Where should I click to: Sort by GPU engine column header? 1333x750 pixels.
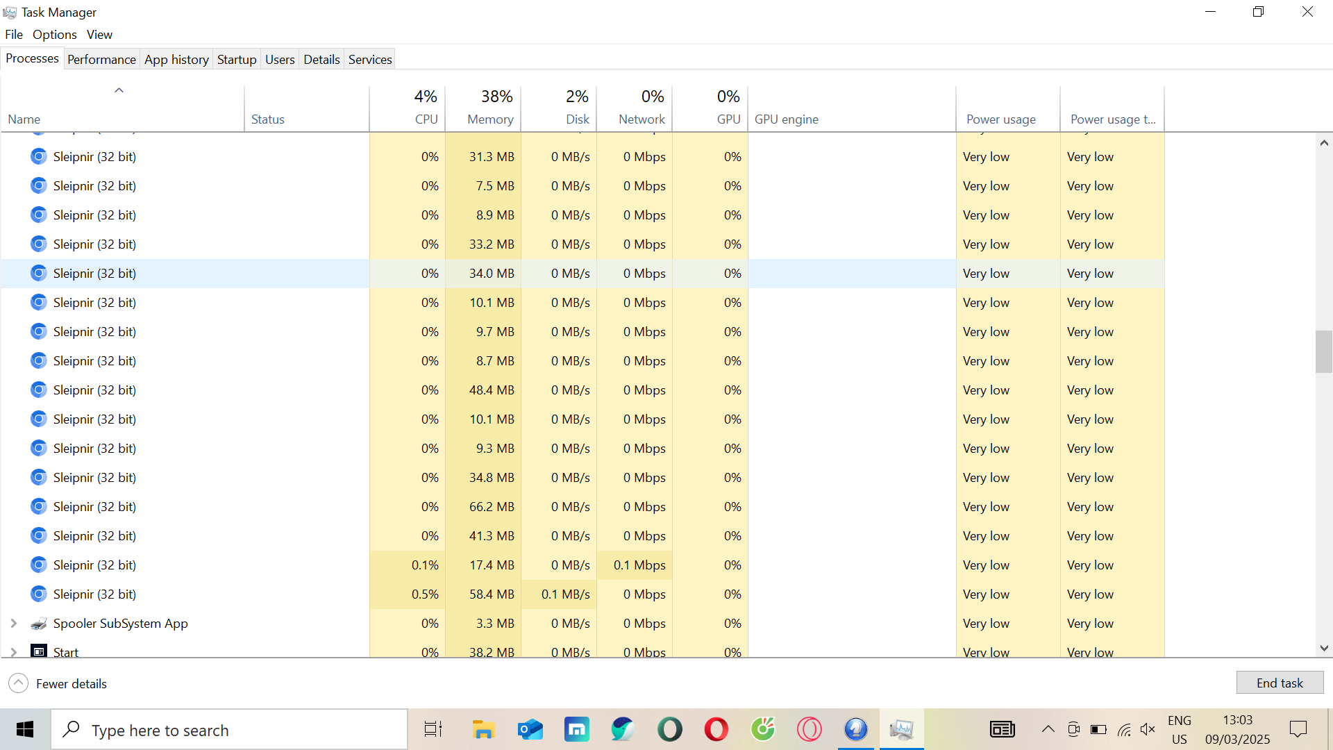[x=852, y=108]
